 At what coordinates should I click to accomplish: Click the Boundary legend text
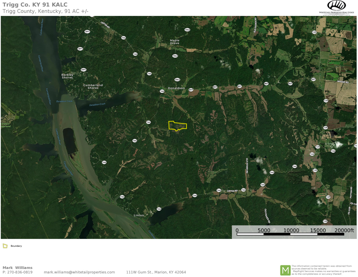(16, 246)
